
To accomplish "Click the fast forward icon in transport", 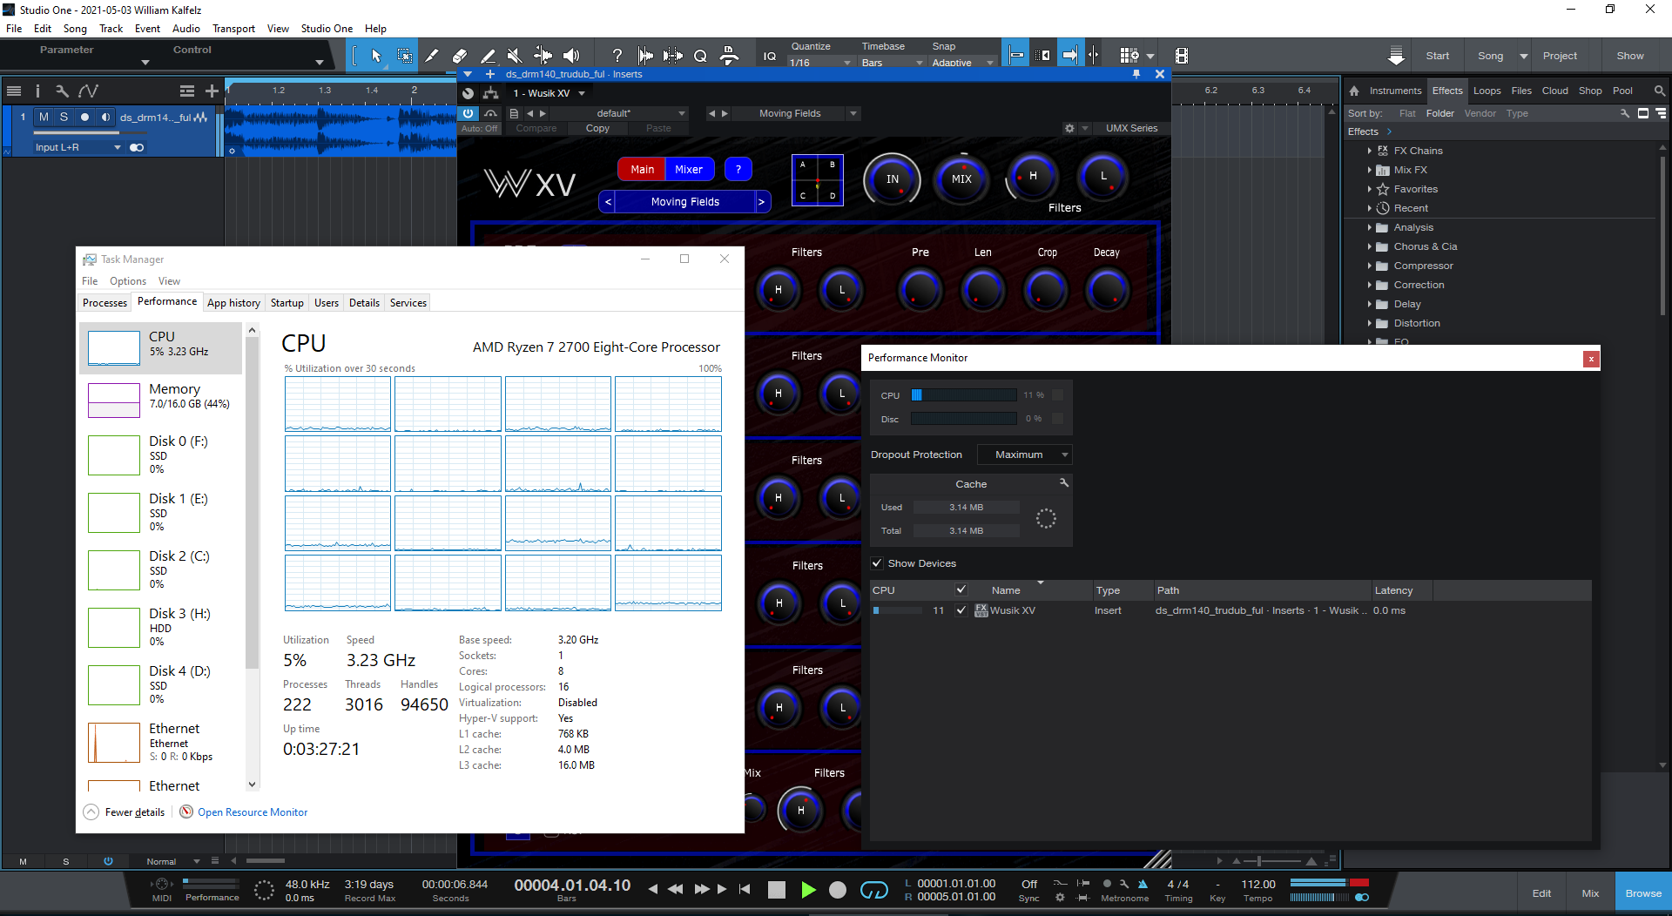I will coord(702,889).
